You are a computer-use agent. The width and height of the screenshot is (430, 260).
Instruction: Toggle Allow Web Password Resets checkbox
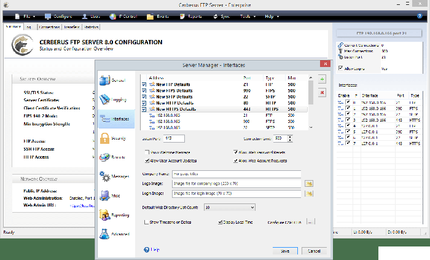(235, 152)
